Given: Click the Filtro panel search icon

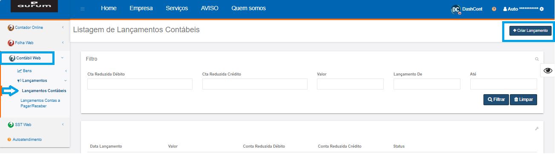Looking at the screenshot, I should pos(537,59).
